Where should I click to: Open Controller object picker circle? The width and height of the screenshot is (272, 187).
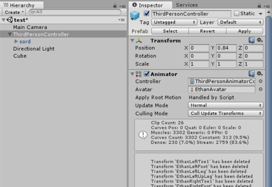point(260,81)
